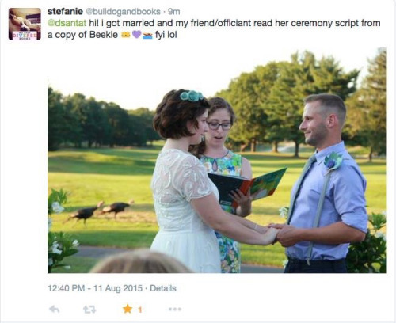The width and height of the screenshot is (396, 323).
Task: Click the tweet text mentioning Beekle
Action: click(x=214, y=29)
